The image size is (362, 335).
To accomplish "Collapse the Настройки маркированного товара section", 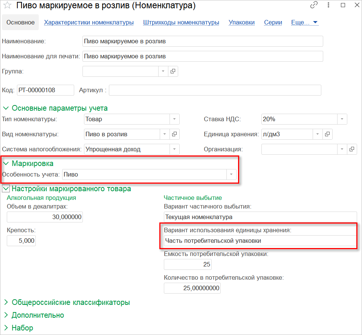I will 6,189.
